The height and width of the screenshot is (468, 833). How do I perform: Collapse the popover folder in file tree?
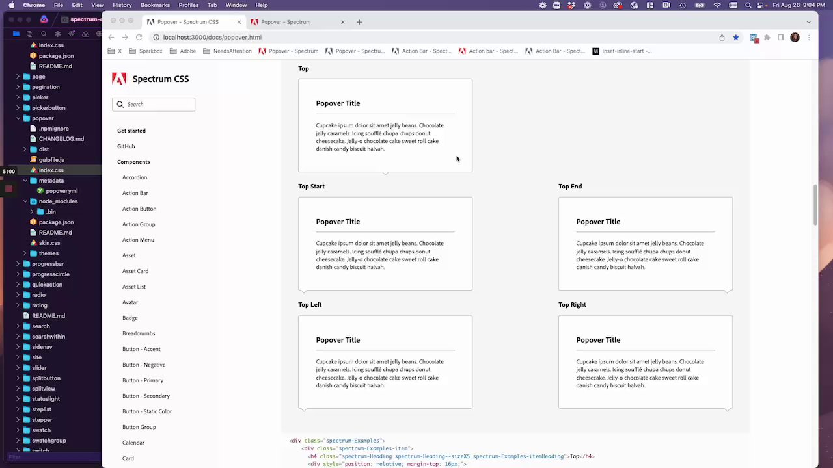pyautogui.click(x=18, y=118)
